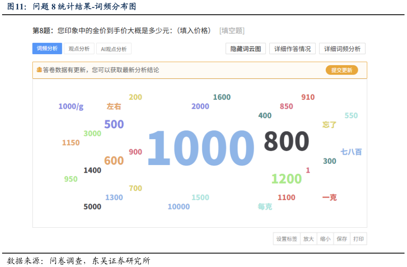The image size is (407, 267).
Task: Click the pink word 850
Action: (286, 106)
